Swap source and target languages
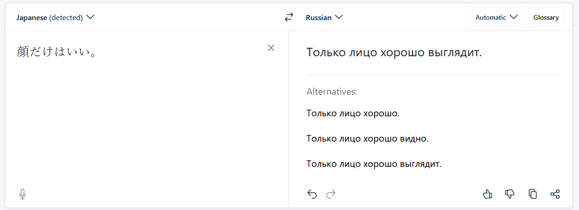This screenshot has width=579, height=210. tap(289, 17)
